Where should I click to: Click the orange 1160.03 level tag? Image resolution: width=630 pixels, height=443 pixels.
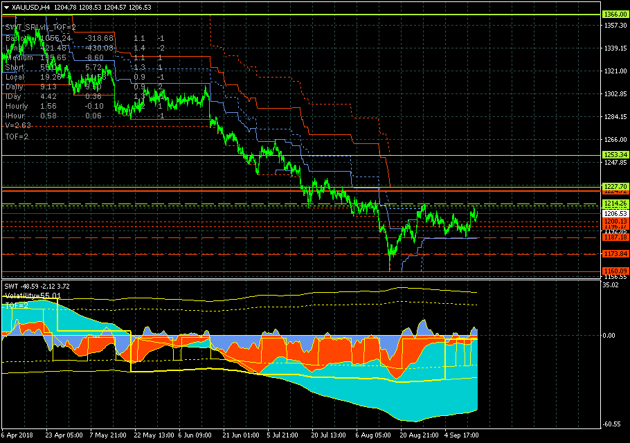[x=615, y=271]
